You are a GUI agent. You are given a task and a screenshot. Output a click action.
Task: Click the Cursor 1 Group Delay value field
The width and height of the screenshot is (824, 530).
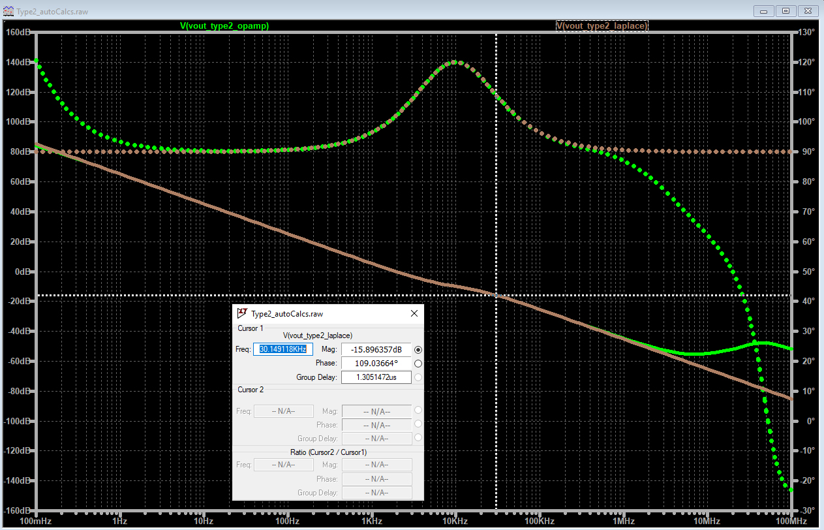point(376,377)
